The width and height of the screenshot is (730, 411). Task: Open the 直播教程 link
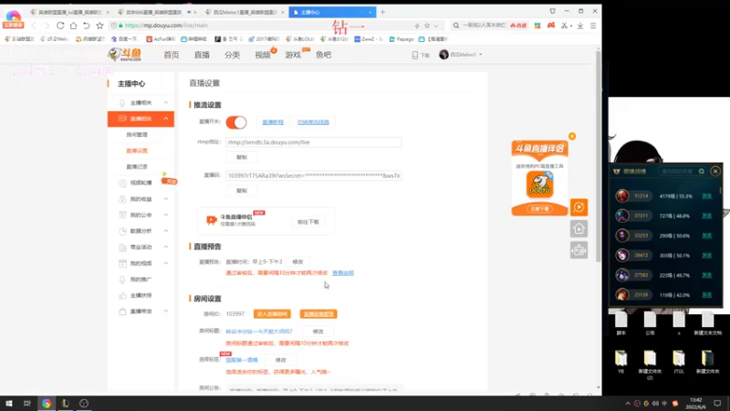(x=273, y=122)
